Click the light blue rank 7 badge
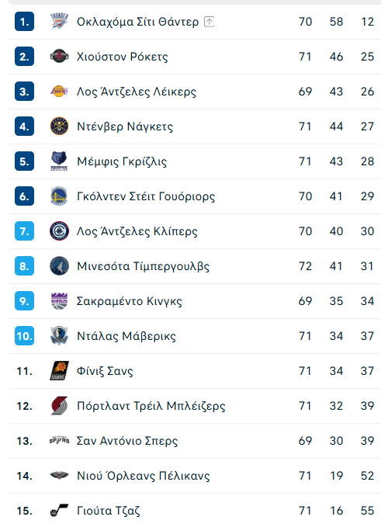 tap(24, 231)
